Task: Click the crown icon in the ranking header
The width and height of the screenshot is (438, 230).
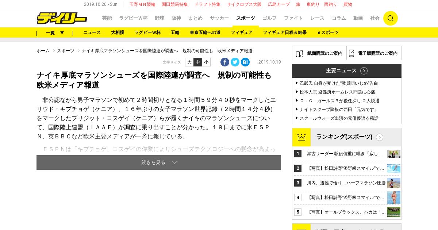Action: pyautogui.click(x=301, y=137)
